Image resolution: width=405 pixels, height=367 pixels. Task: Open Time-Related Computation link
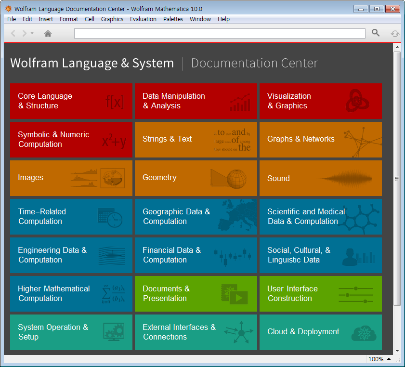tap(42, 216)
